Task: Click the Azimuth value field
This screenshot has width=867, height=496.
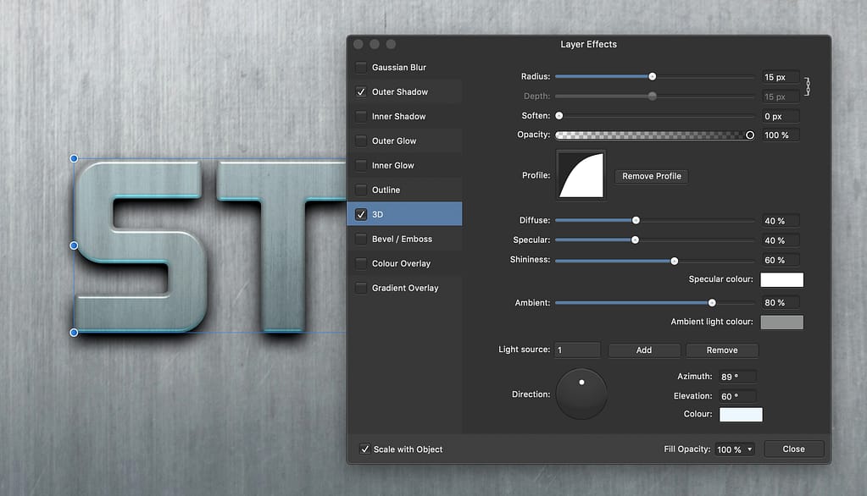Action: [736, 376]
